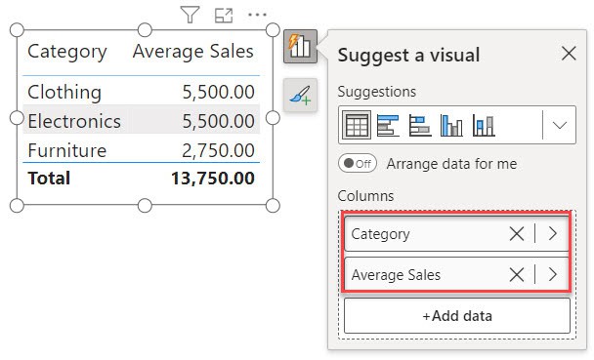Open the More options ellipsis menu
Image resolution: width=594 pixels, height=360 pixels.
257,16
